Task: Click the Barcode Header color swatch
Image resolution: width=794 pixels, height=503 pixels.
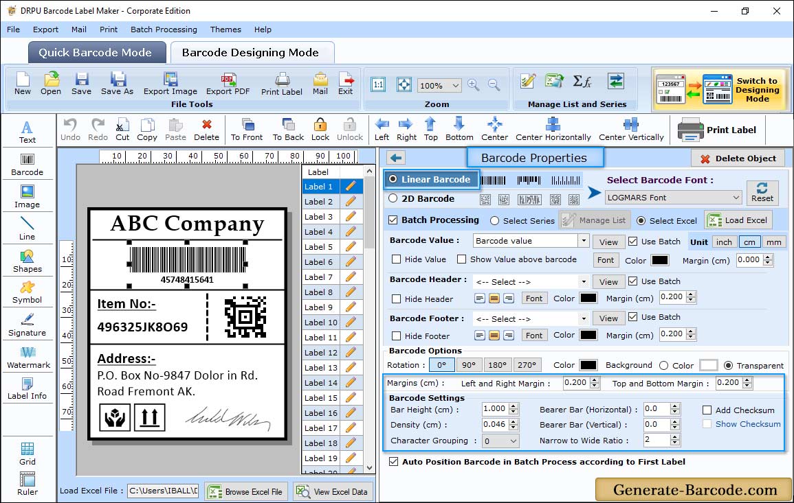Action: click(x=588, y=299)
